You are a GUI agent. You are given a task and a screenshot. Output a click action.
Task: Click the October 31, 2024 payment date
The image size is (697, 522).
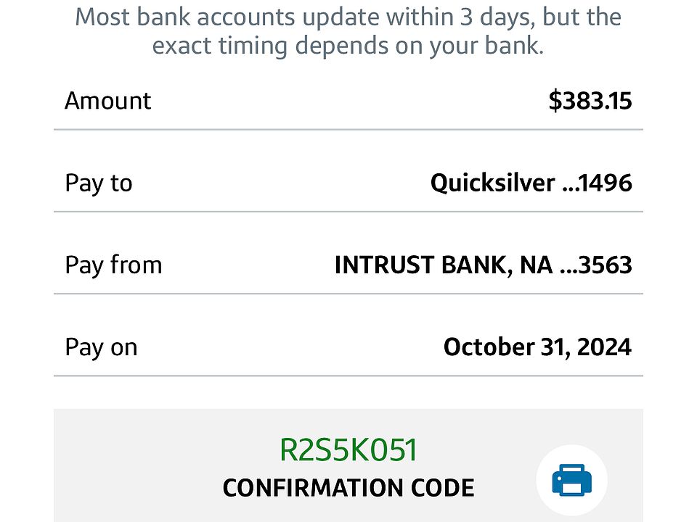(x=537, y=347)
